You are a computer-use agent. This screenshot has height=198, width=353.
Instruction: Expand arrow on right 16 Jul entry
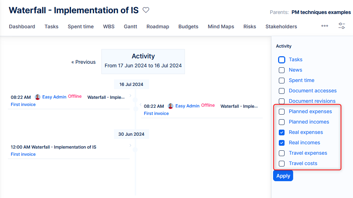click(140, 105)
